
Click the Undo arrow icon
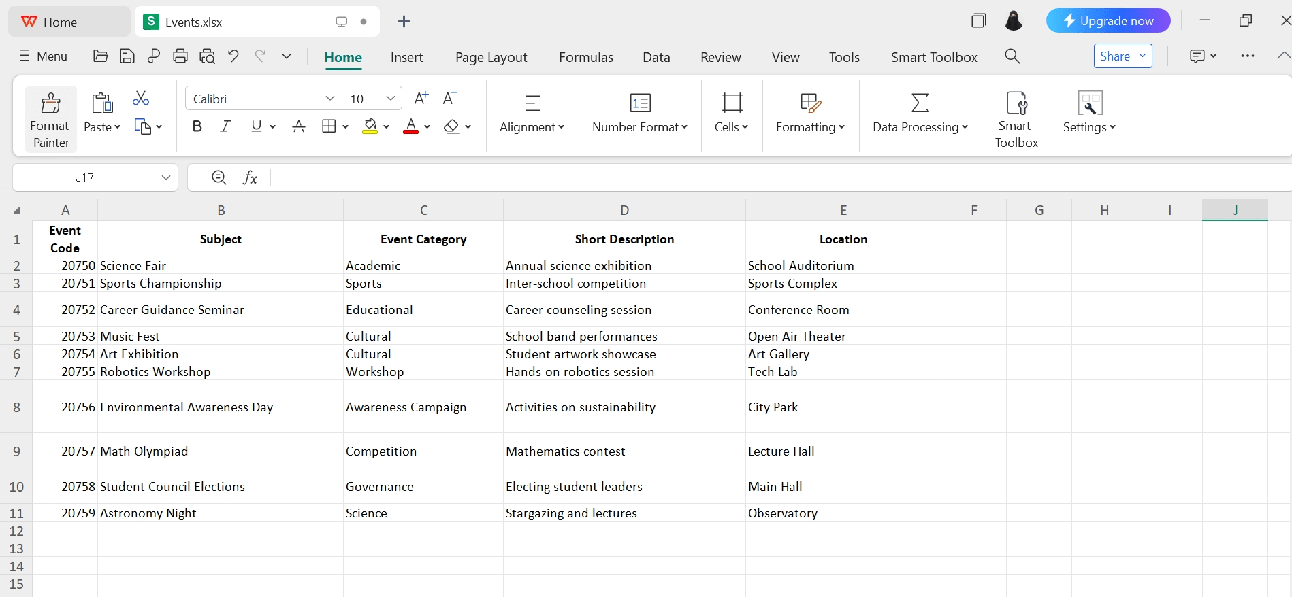[x=233, y=56]
